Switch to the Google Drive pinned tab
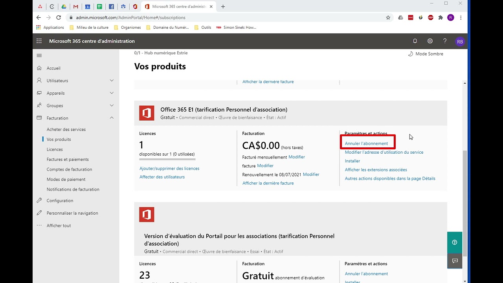 coord(64,6)
